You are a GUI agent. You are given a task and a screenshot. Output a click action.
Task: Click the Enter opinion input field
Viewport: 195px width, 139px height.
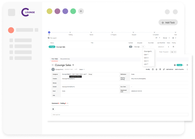(x=120, y=115)
